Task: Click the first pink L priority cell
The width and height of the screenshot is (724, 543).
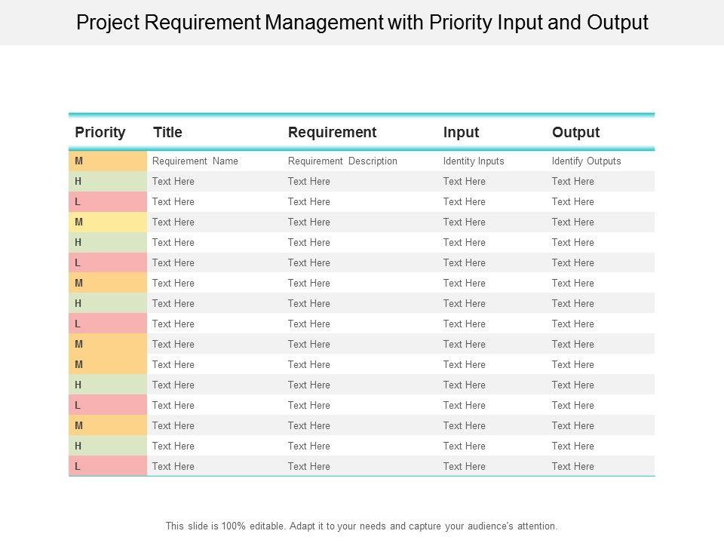Action: coord(108,202)
